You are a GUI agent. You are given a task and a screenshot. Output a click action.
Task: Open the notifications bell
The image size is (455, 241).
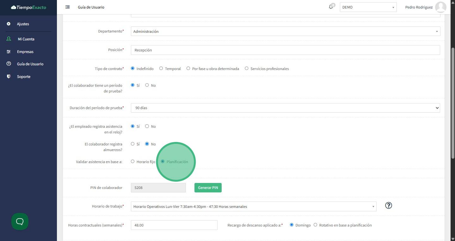(x=331, y=7)
